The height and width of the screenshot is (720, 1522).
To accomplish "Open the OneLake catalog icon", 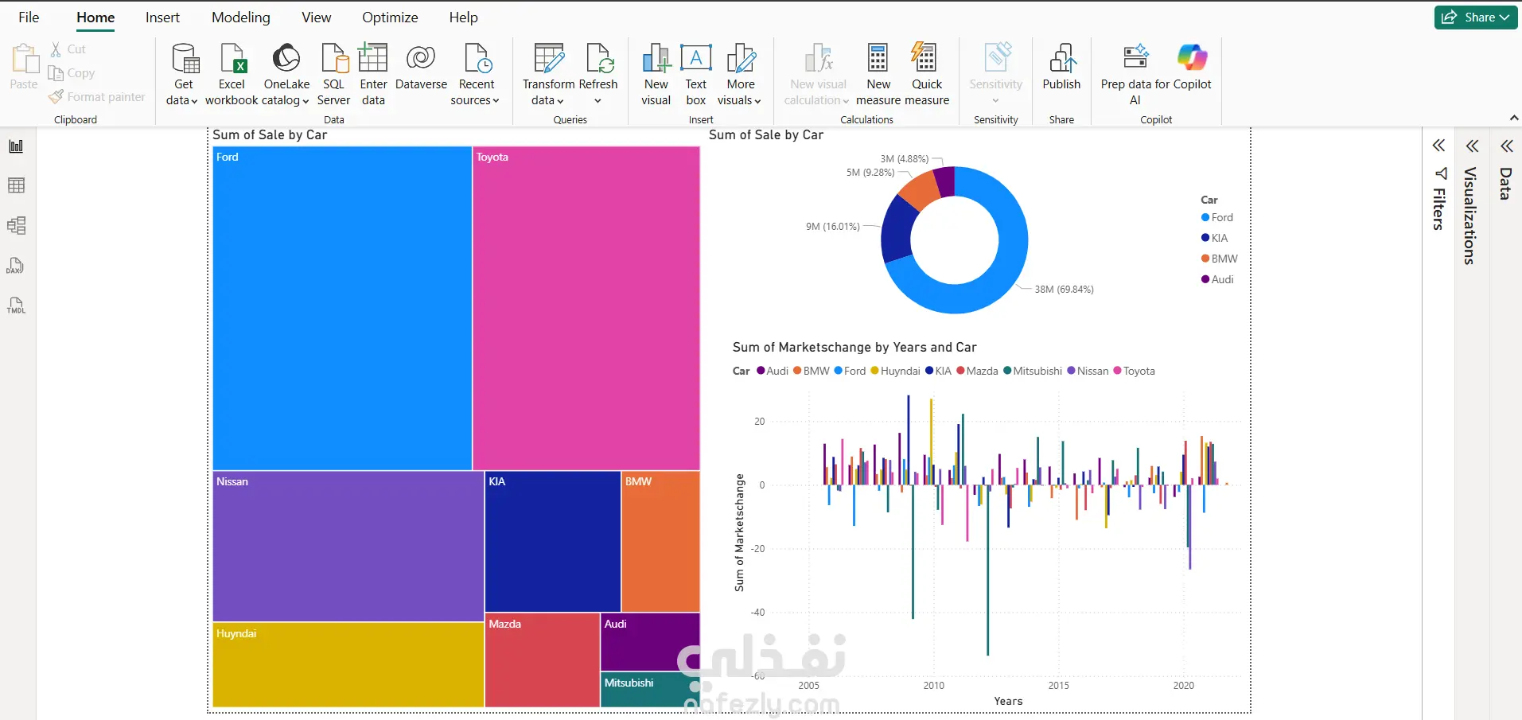I will (286, 59).
